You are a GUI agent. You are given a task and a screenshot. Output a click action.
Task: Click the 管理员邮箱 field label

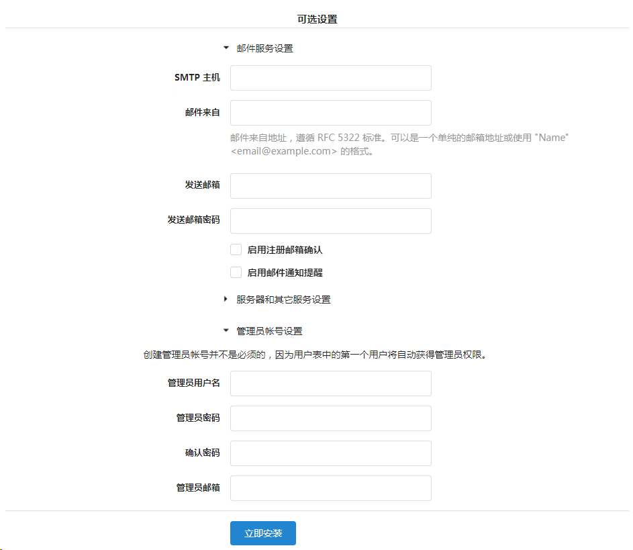coord(198,488)
